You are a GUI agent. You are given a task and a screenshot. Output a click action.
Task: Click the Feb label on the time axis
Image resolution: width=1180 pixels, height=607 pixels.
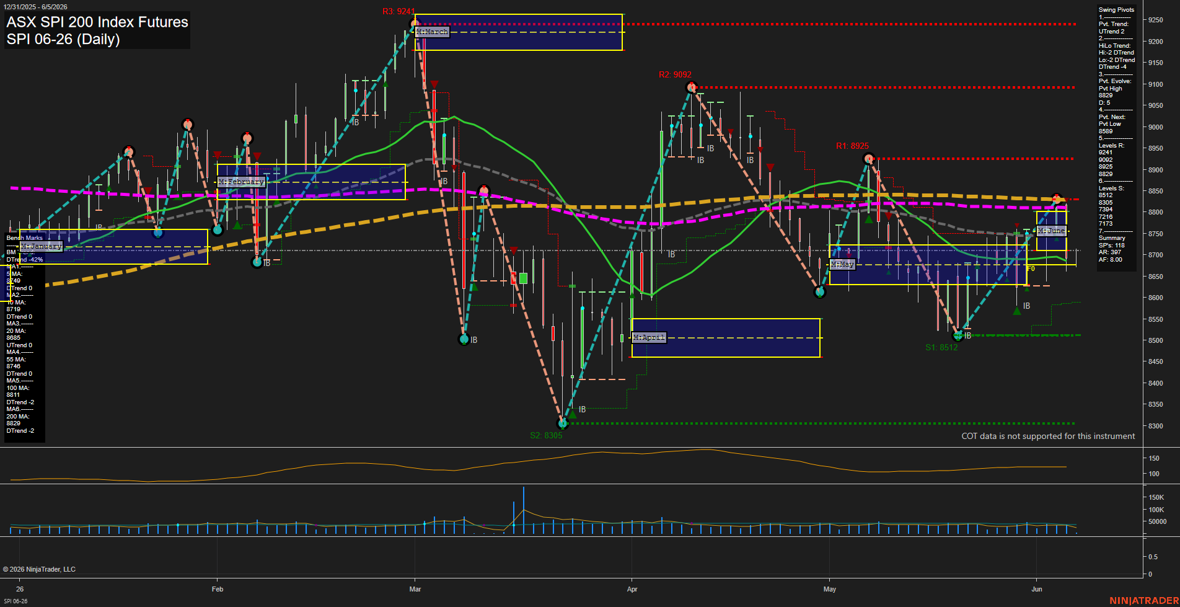217,589
